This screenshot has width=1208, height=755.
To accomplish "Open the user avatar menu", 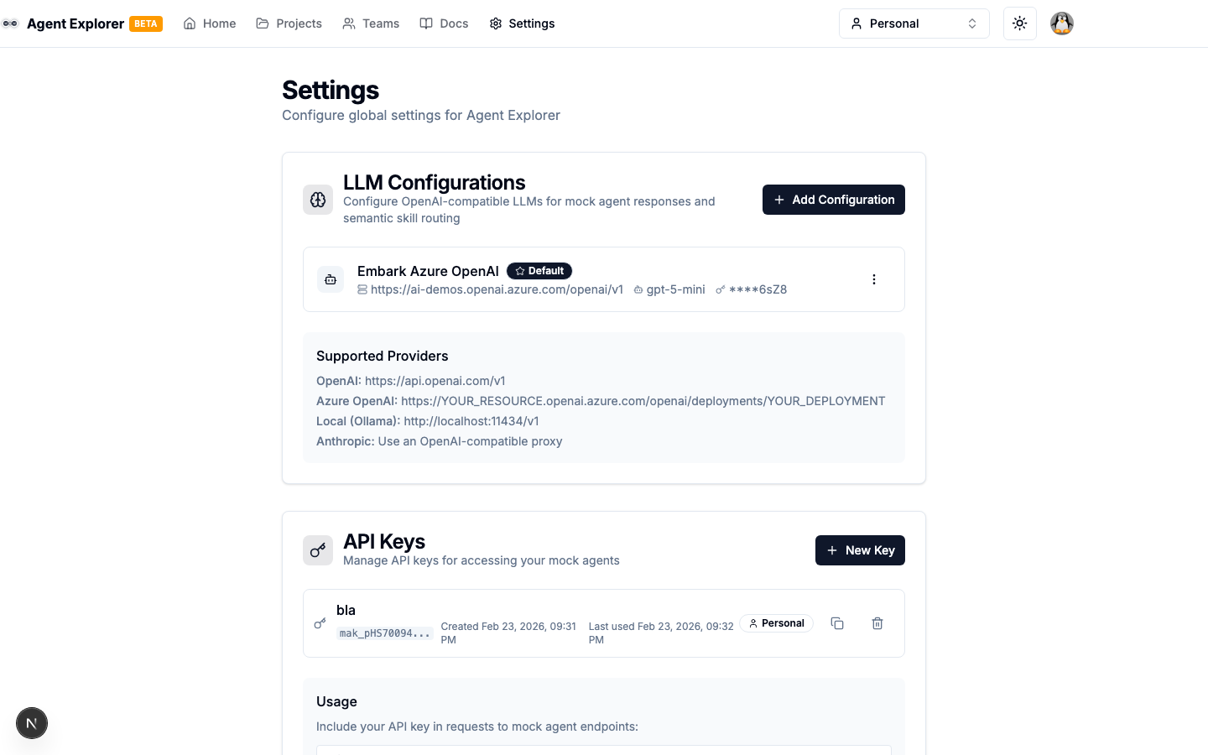I will 1061,23.
